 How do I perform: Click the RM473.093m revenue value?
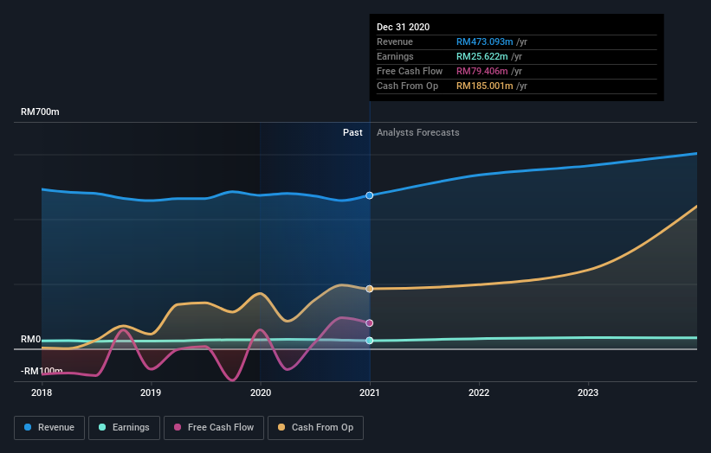pyautogui.click(x=484, y=41)
